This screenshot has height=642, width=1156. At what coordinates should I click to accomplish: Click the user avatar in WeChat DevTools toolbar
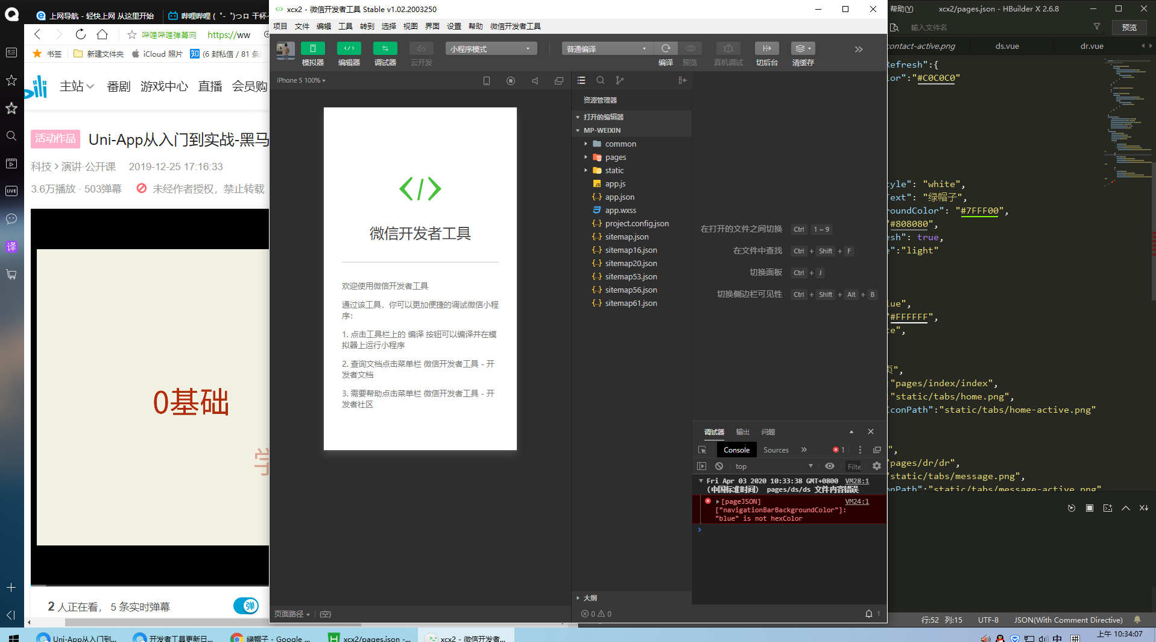pyautogui.click(x=285, y=50)
